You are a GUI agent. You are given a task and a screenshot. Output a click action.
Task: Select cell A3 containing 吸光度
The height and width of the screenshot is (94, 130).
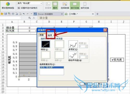click(12, 31)
